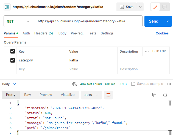
Task: Click the 404 Not Found status
Action: [x=91, y=84]
